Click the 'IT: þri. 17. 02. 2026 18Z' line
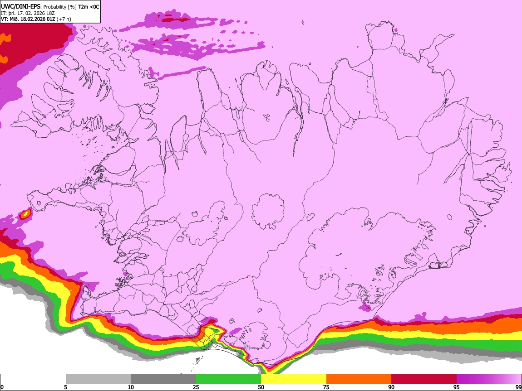The image size is (522, 391). (x=28, y=13)
